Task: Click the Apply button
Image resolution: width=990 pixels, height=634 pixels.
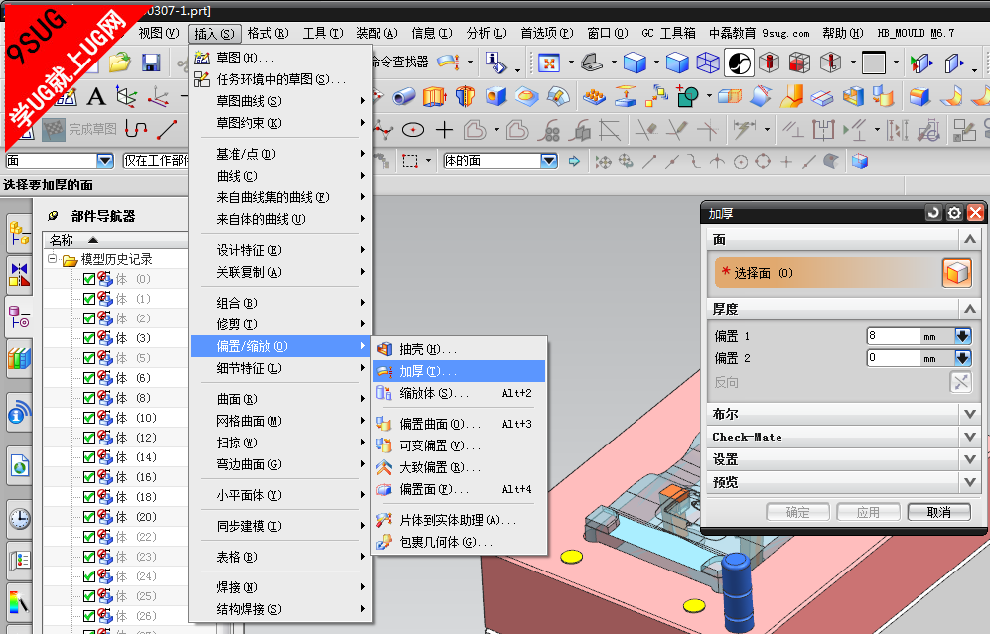Action: pyautogui.click(x=868, y=512)
